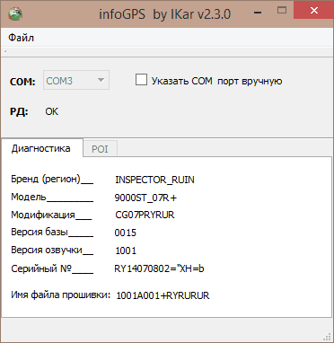Click the РД status OK text
Screen dimensions: 334x343
pyautogui.click(x=52, y=111)
